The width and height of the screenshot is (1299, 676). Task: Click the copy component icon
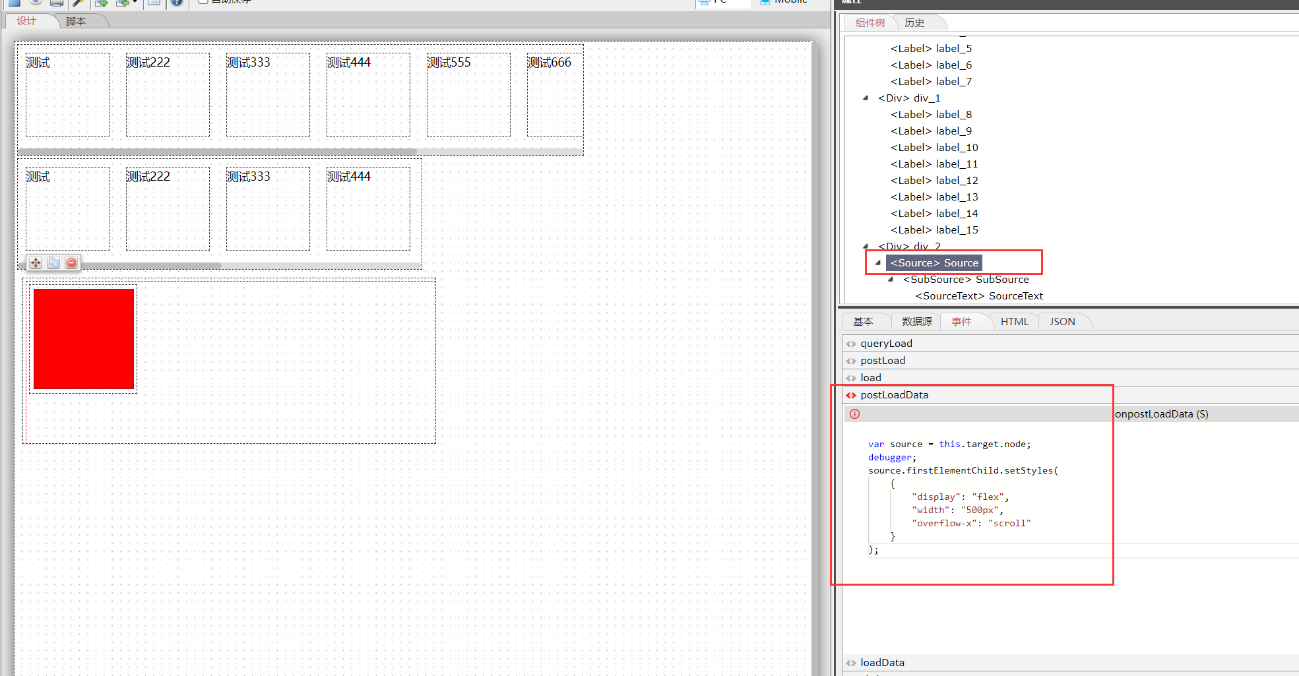click(x=53, y=262)
